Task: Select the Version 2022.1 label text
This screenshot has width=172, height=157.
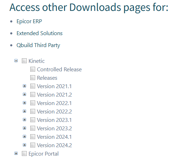Action: pos(54,103)
